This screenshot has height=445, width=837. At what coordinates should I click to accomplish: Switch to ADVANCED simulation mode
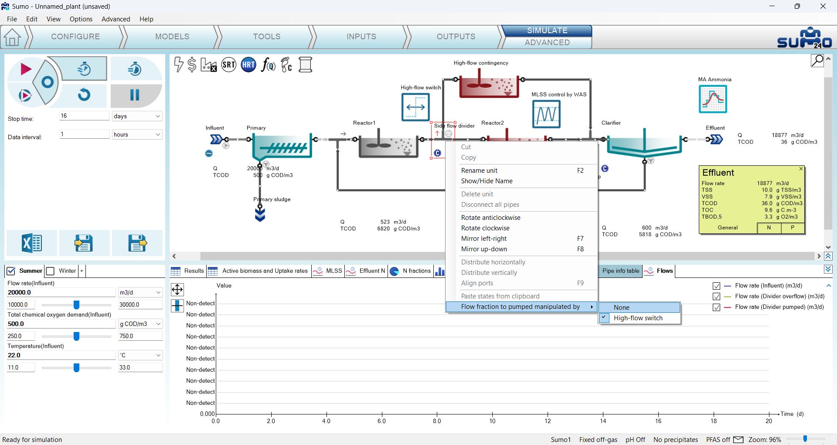pyautogui.click(x=547, y=42)
